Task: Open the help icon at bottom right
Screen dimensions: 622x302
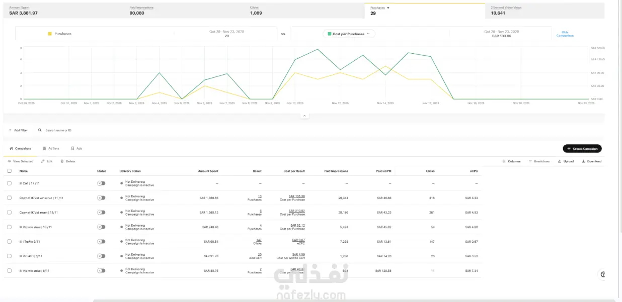Action: point(603,274)
